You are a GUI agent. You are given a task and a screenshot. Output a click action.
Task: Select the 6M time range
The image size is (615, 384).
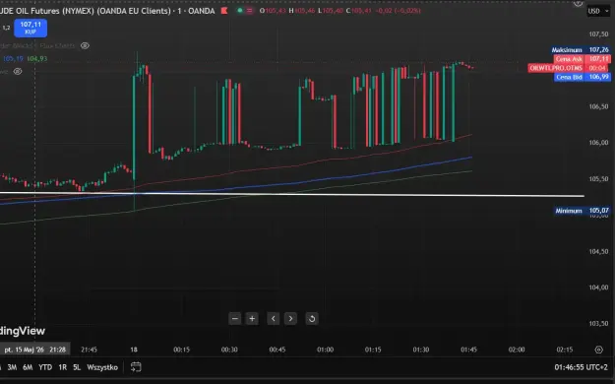[x=28, y=367]
